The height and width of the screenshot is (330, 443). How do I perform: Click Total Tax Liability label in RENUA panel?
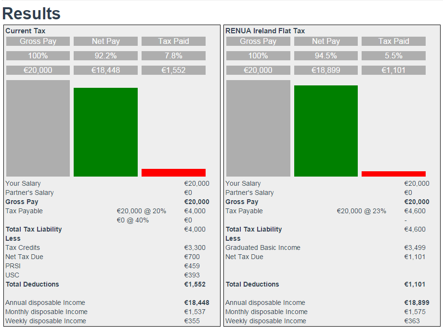(254, 229)
